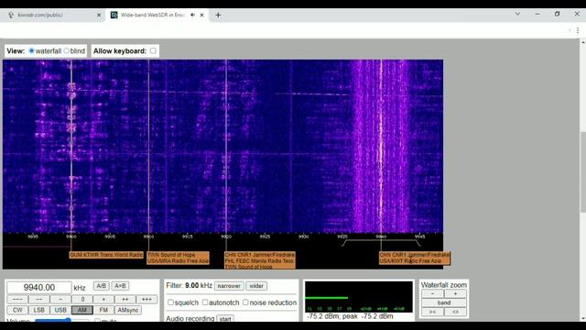
Task: Step frequency up with the '+++' button
Action: 146,300
